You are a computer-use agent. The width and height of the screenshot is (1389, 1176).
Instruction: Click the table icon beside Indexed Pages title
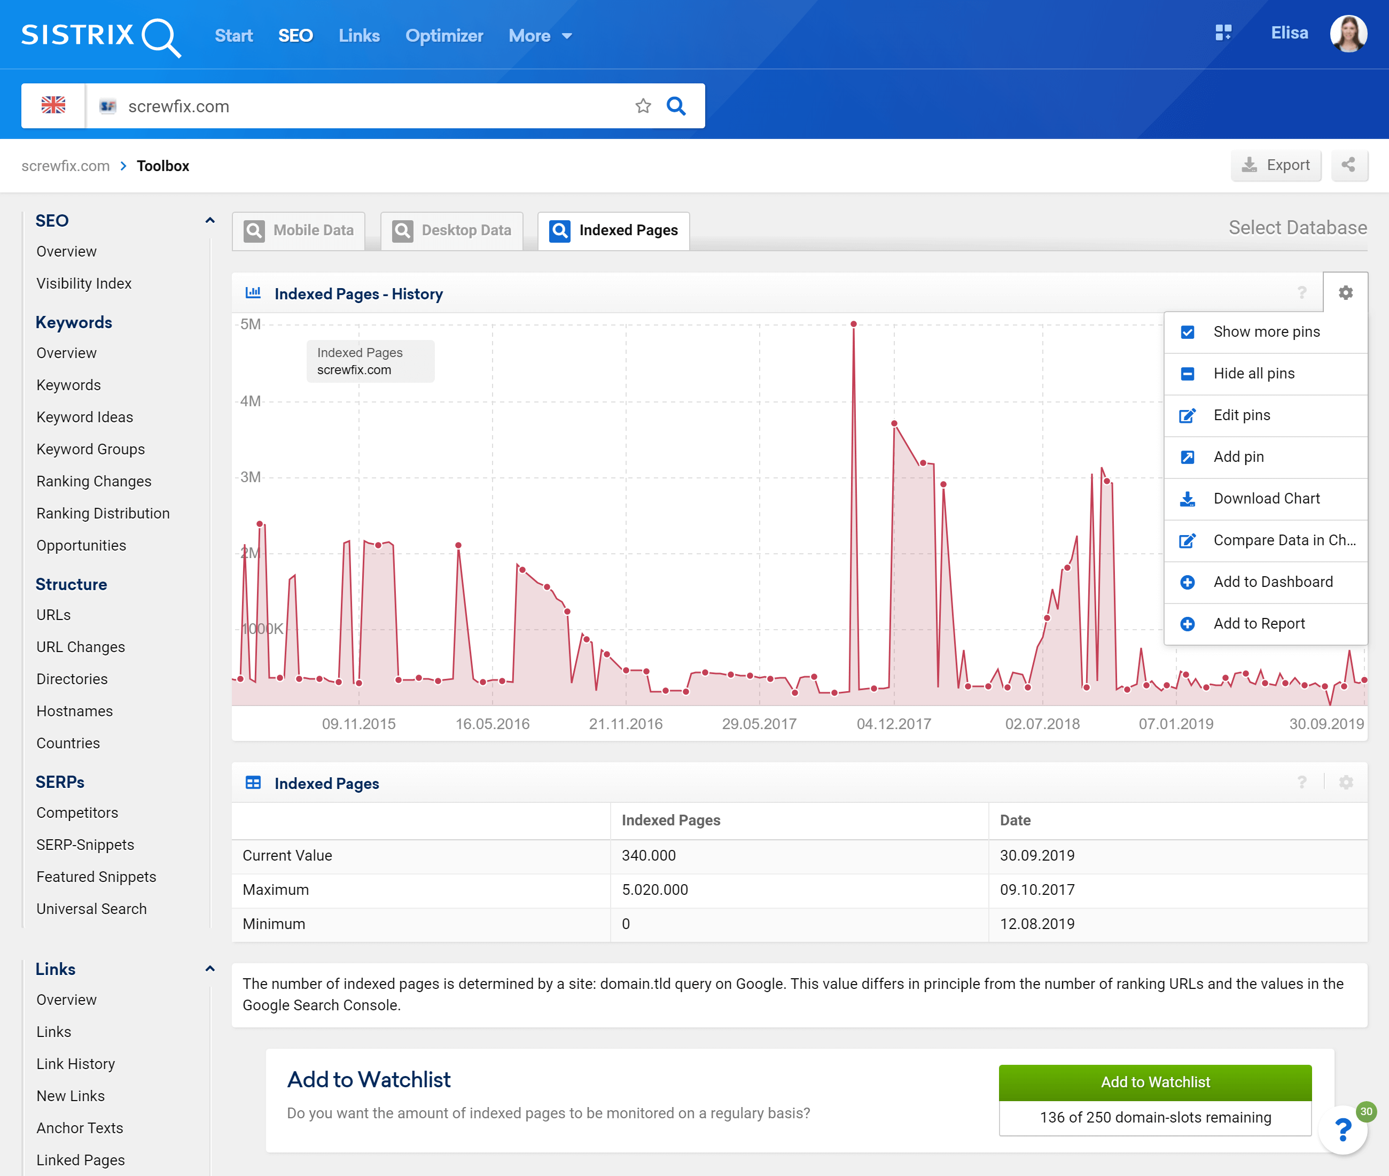point(253,782)
